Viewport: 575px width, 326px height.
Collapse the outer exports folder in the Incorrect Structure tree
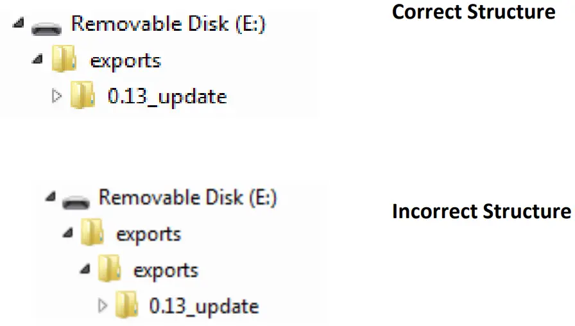pos(67,233)
